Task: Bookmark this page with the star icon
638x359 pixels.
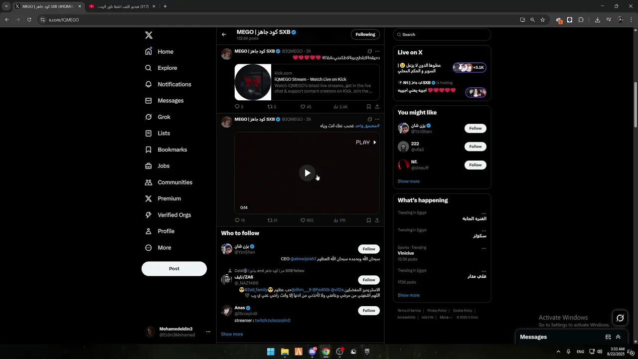Action: (x=543, y=20)
